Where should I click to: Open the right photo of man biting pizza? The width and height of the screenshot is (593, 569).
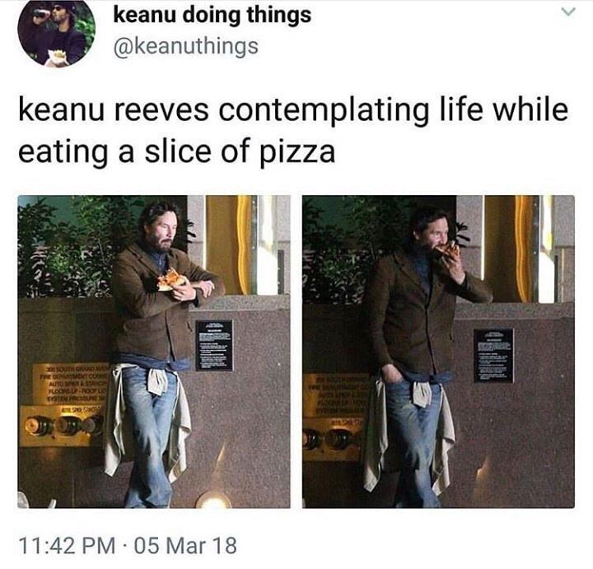438,352
